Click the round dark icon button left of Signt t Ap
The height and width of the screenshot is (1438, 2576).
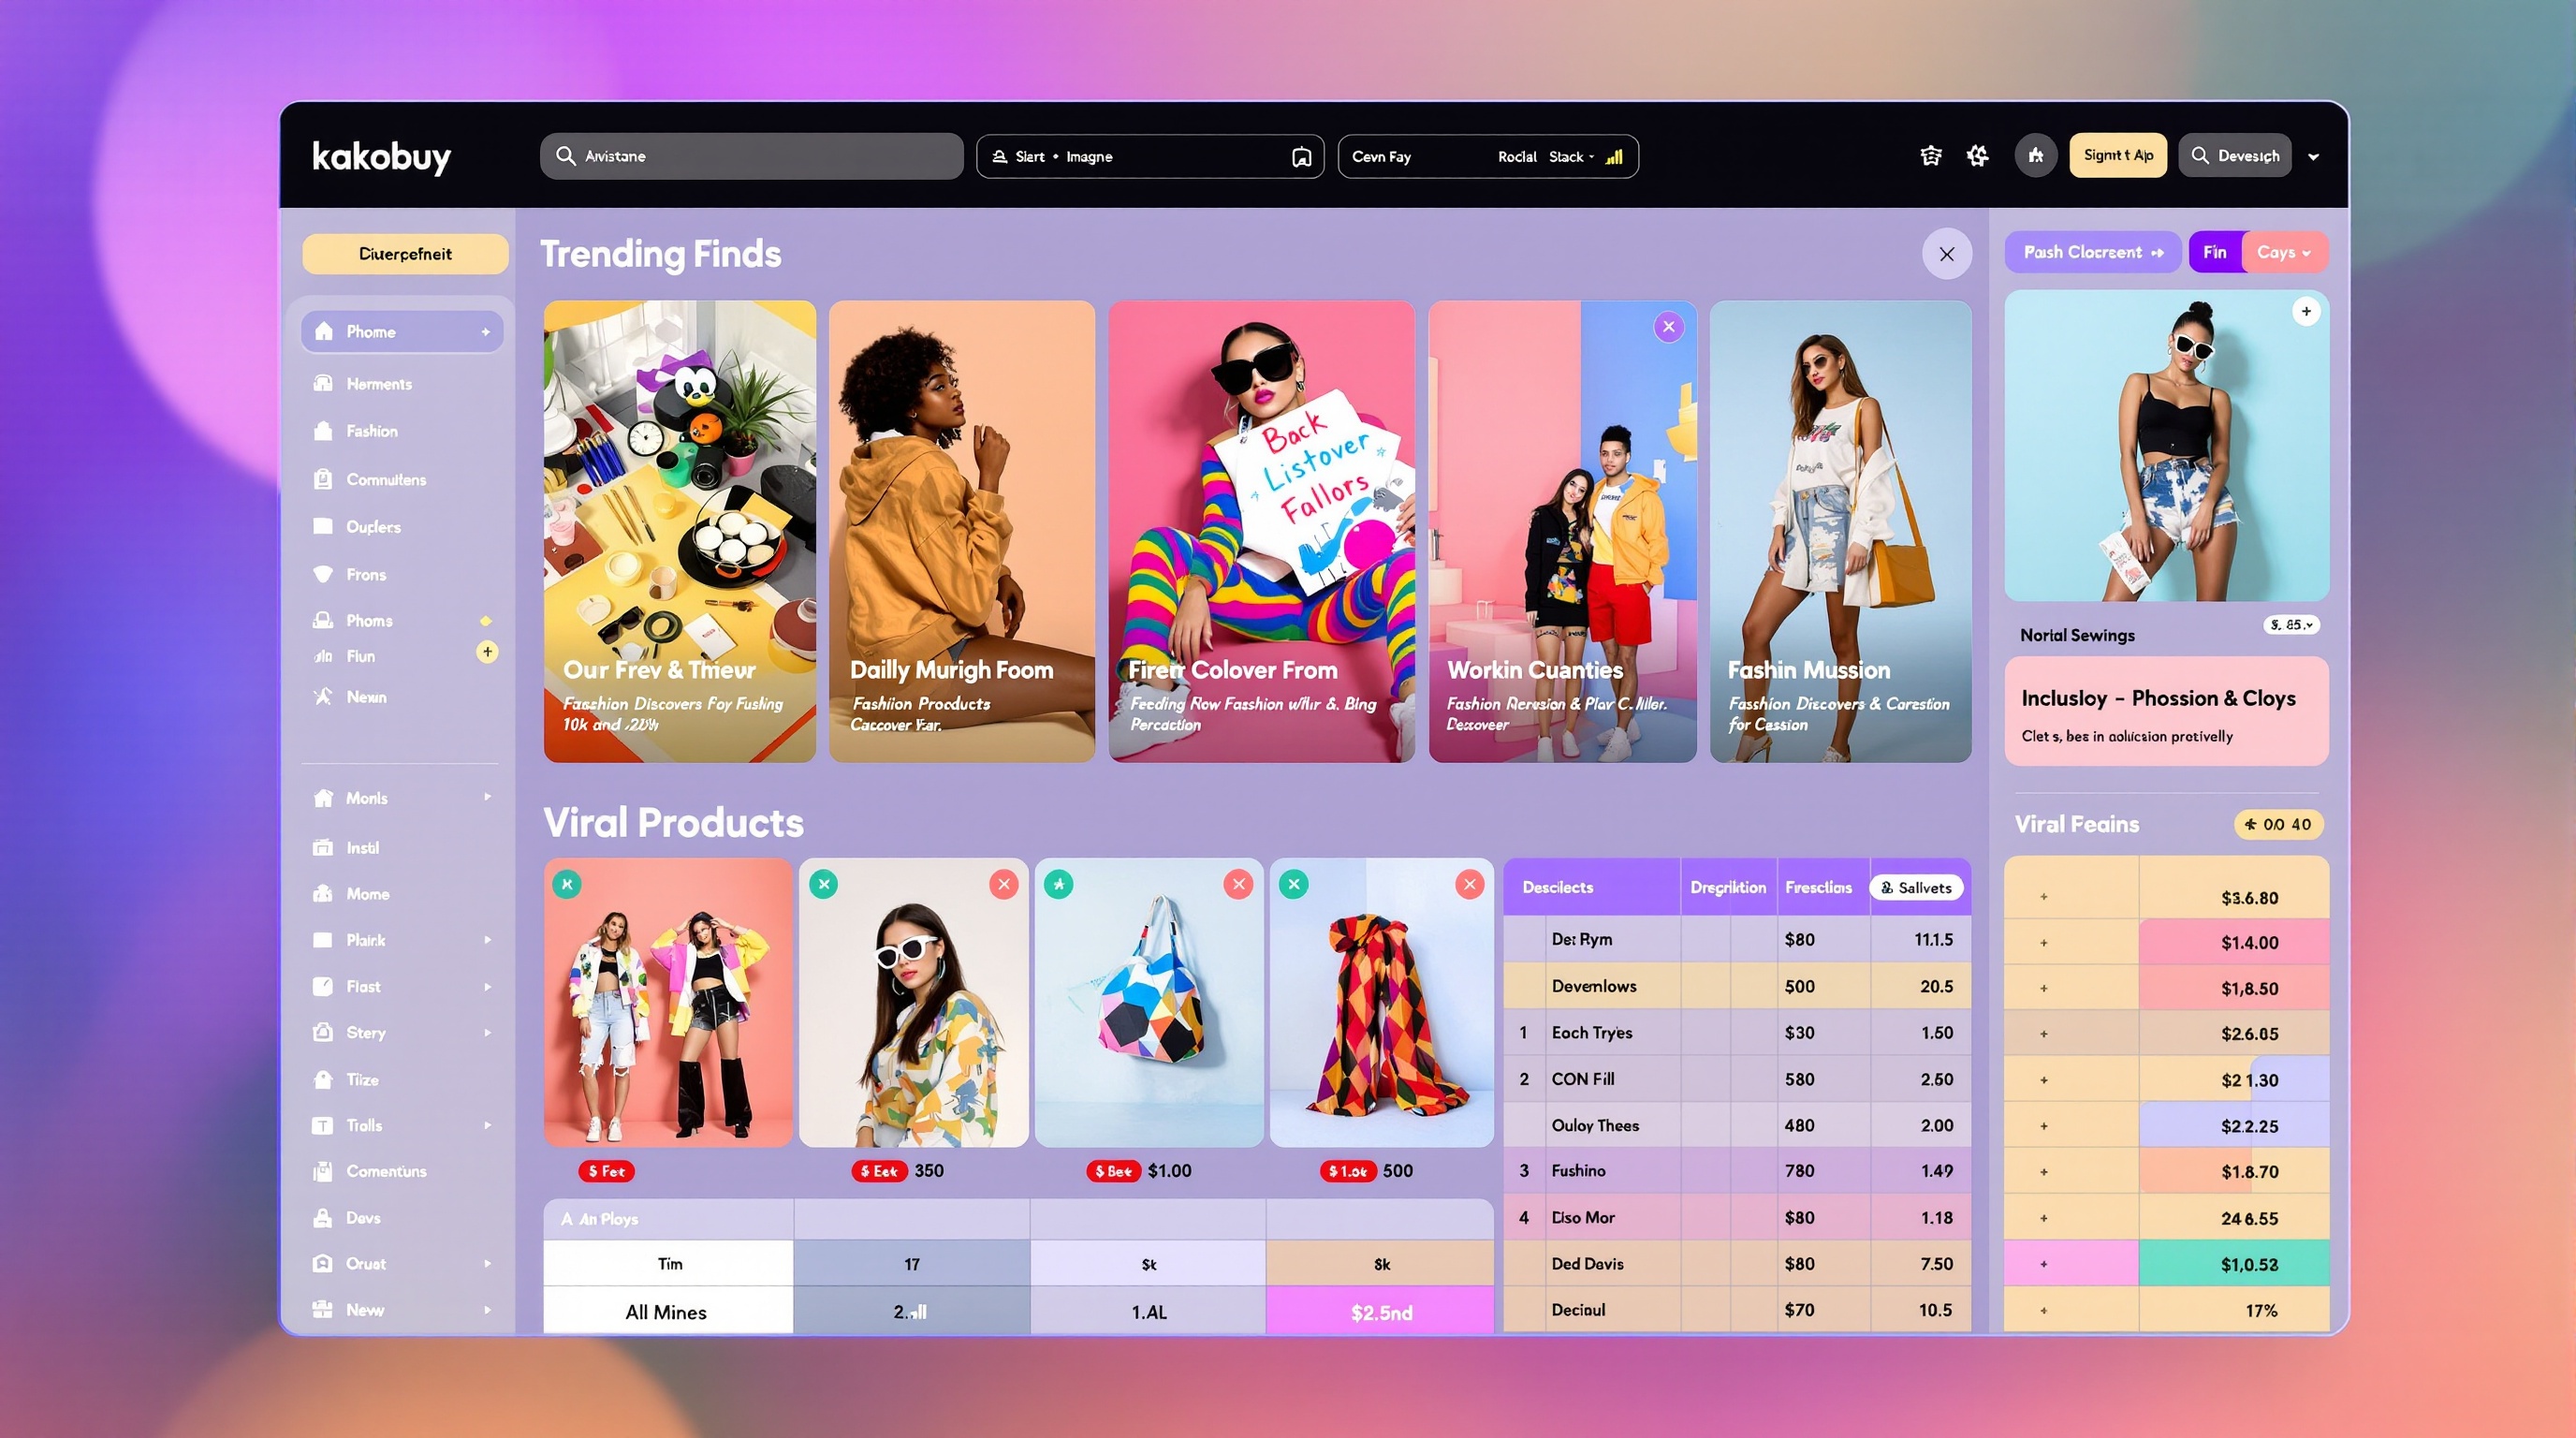pos(2035,156)
